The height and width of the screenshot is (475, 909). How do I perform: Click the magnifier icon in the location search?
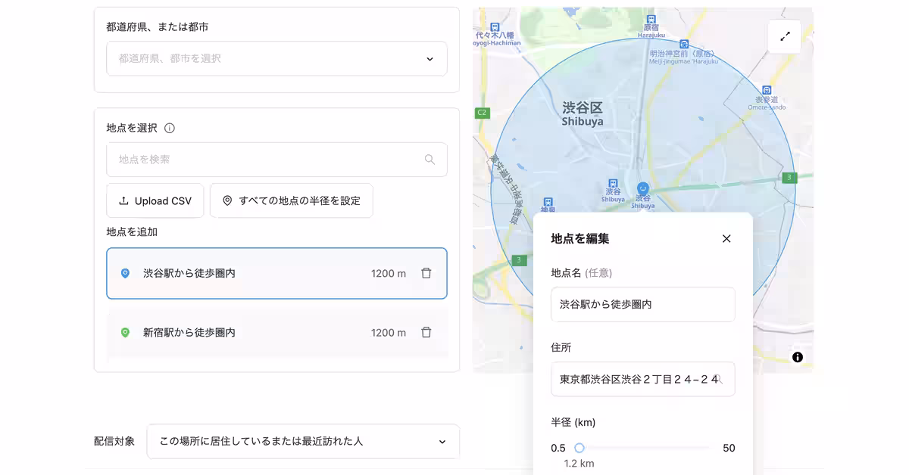(430, 160)
